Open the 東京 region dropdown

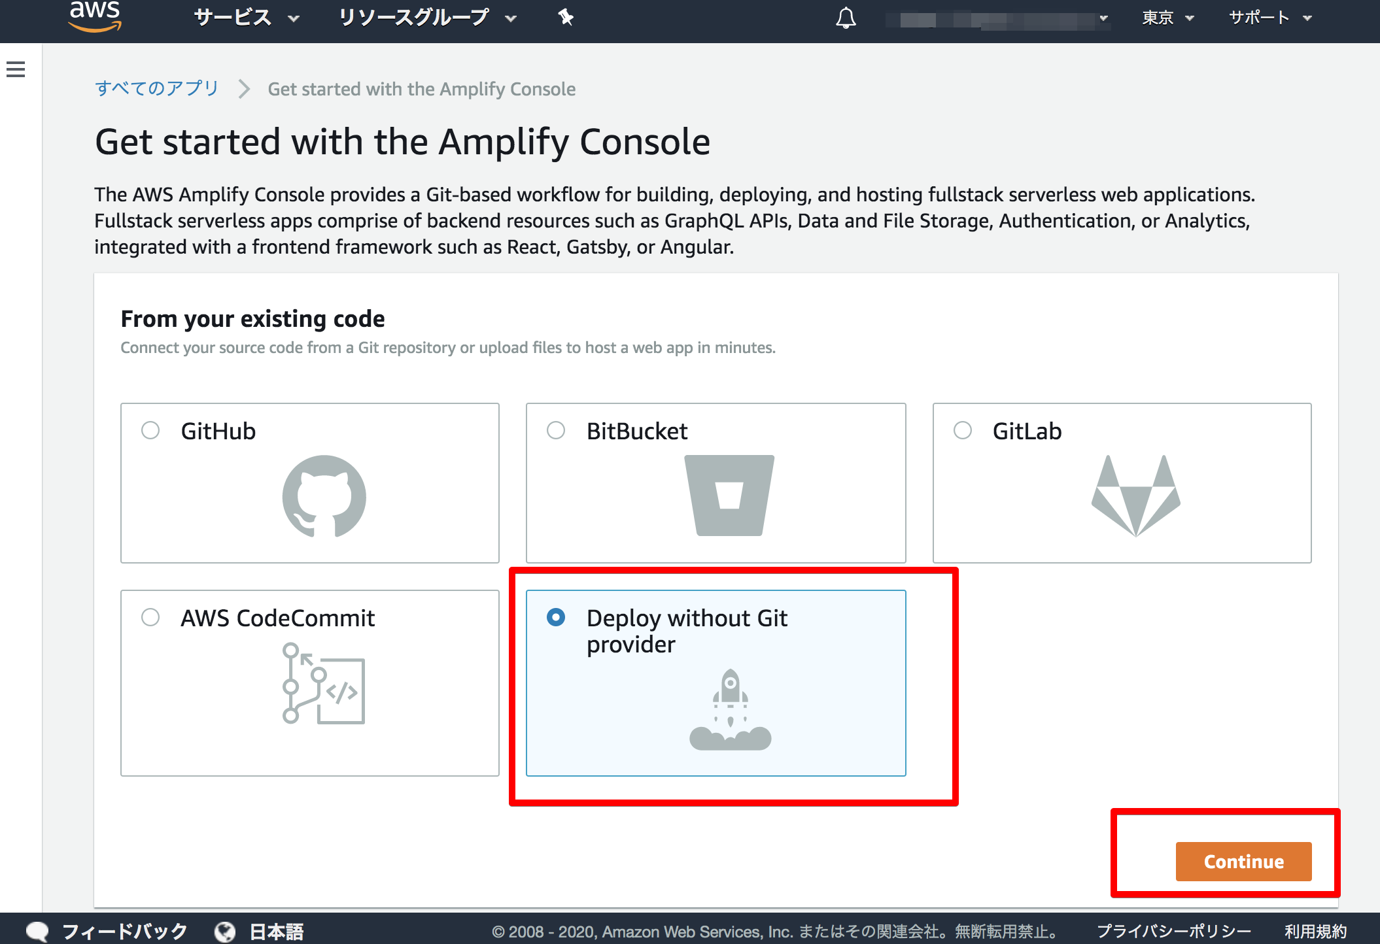pos(1168,18)
